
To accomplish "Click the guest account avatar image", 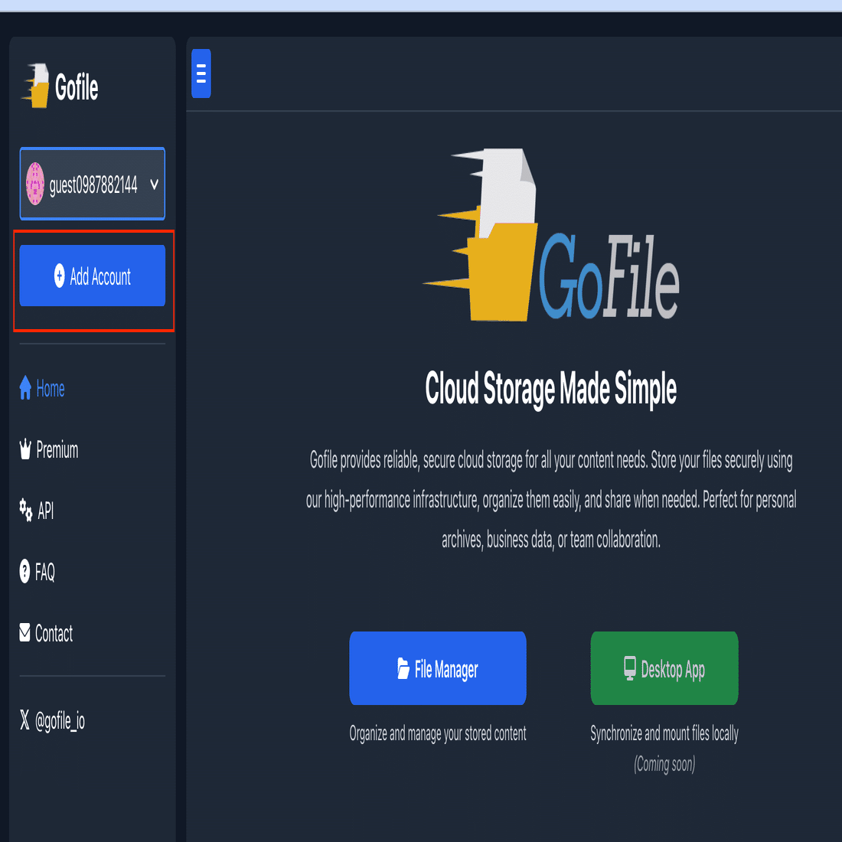I will coord(35,184).
